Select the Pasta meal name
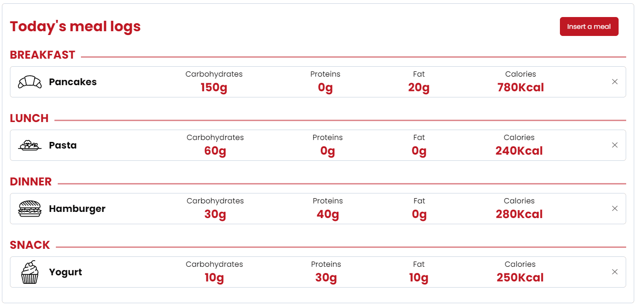Image resolution: width=638 pixels, height=307 pixels. (63, 145)
